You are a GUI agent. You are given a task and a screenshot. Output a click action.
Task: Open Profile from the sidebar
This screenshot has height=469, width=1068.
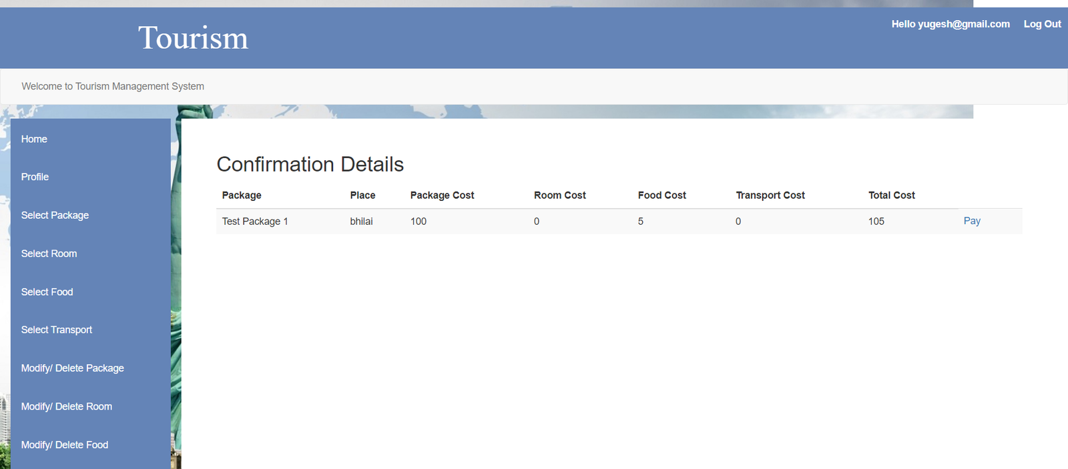click(35, 177)
